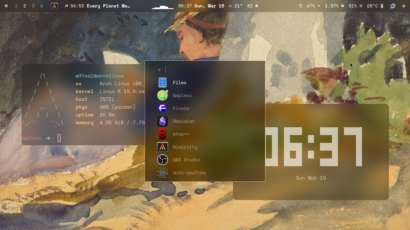Open auto-cpufreq from the list
This screenshot has width=410, height=230.
189,173
